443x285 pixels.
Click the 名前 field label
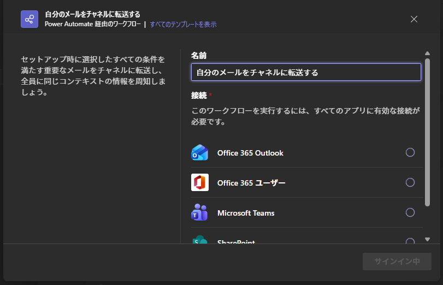tap(199, 56)
